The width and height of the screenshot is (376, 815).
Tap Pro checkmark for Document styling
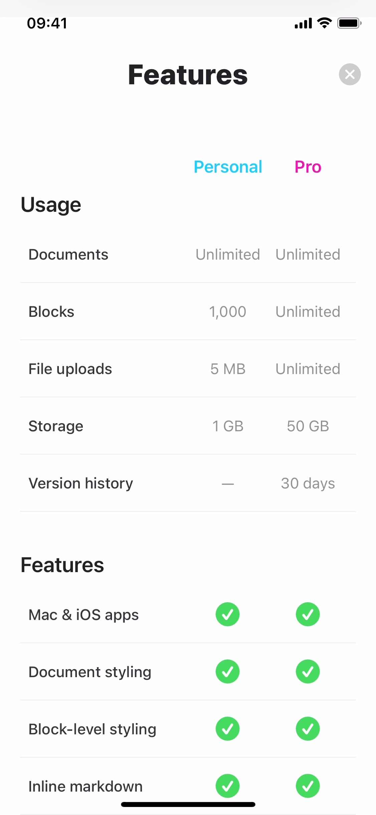(308, 671)
